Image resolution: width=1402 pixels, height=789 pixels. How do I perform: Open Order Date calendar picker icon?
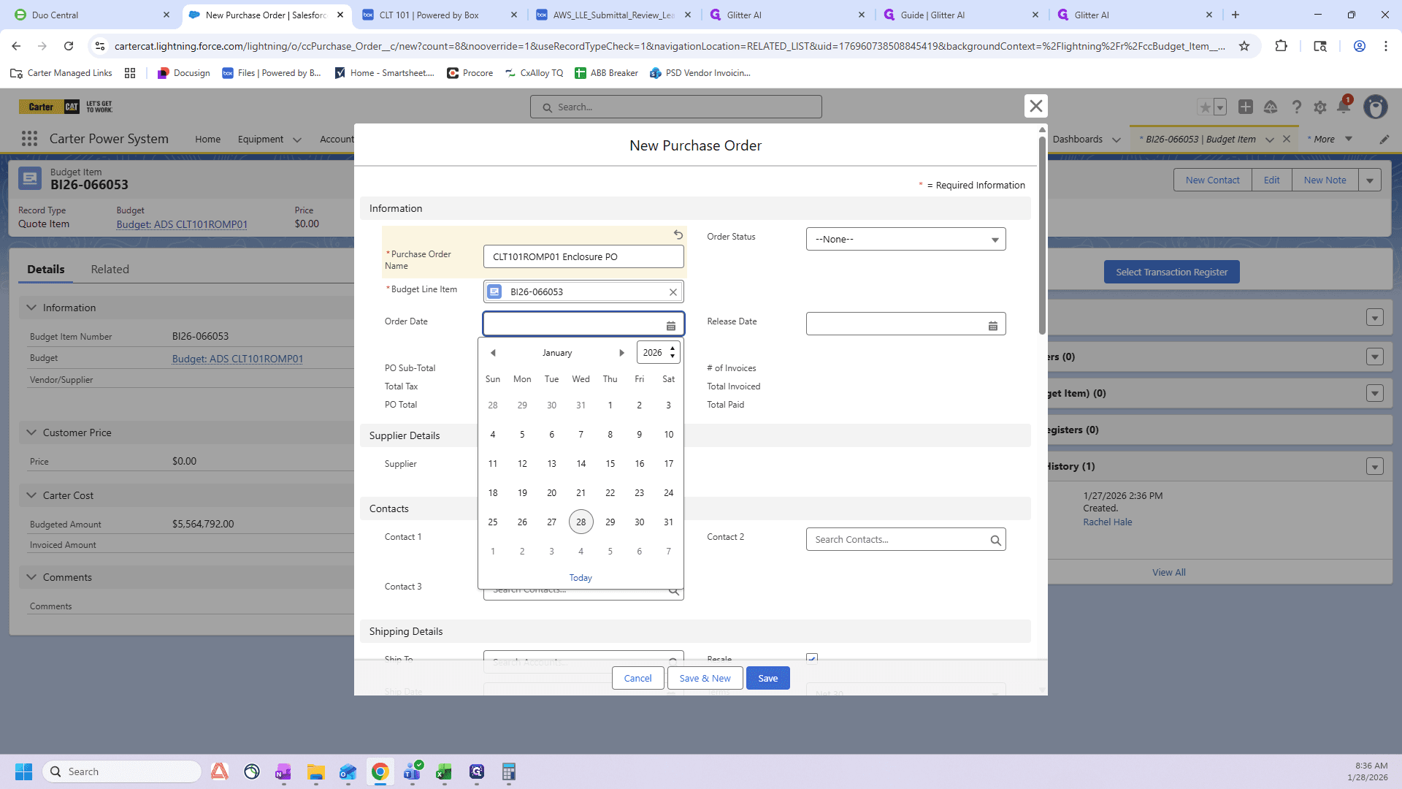670,326
